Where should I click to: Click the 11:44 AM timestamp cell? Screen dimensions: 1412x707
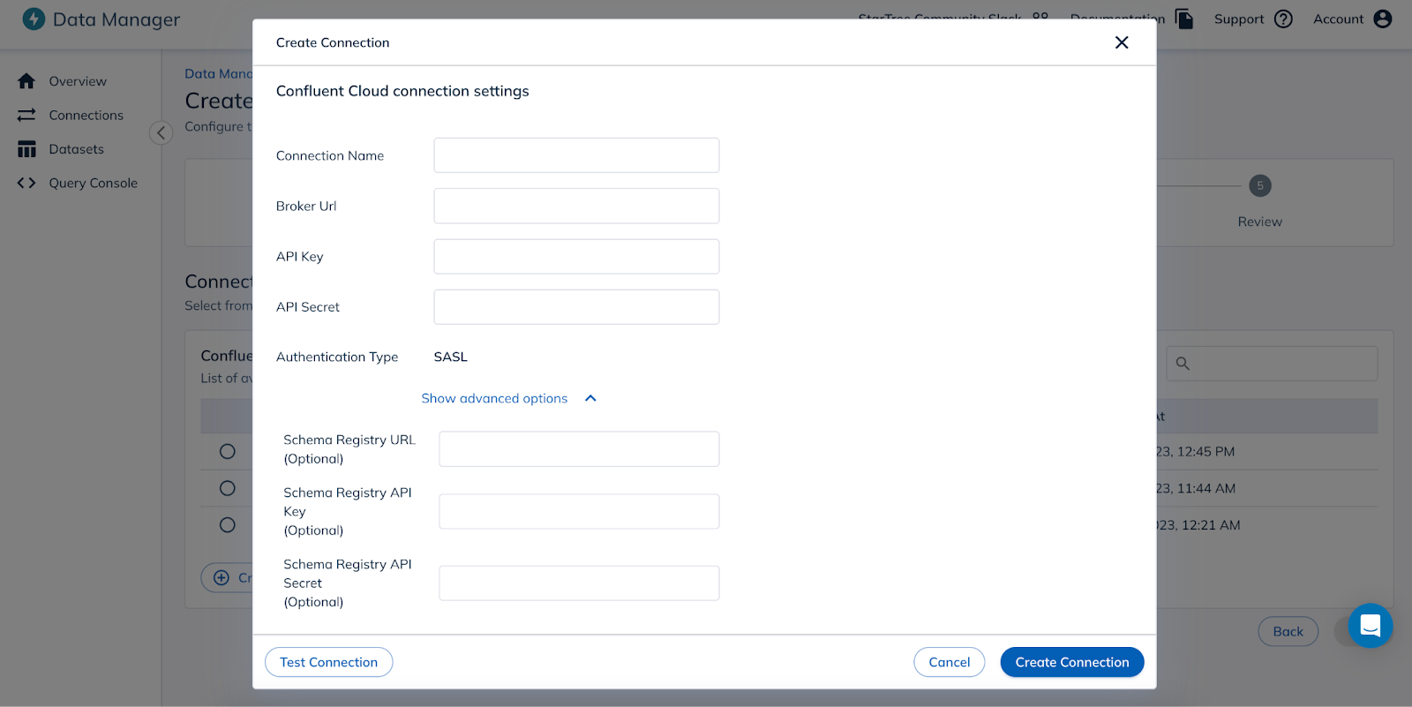click(1196, 488)
